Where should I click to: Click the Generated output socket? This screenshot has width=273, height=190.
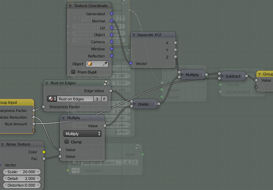[112, 13]
